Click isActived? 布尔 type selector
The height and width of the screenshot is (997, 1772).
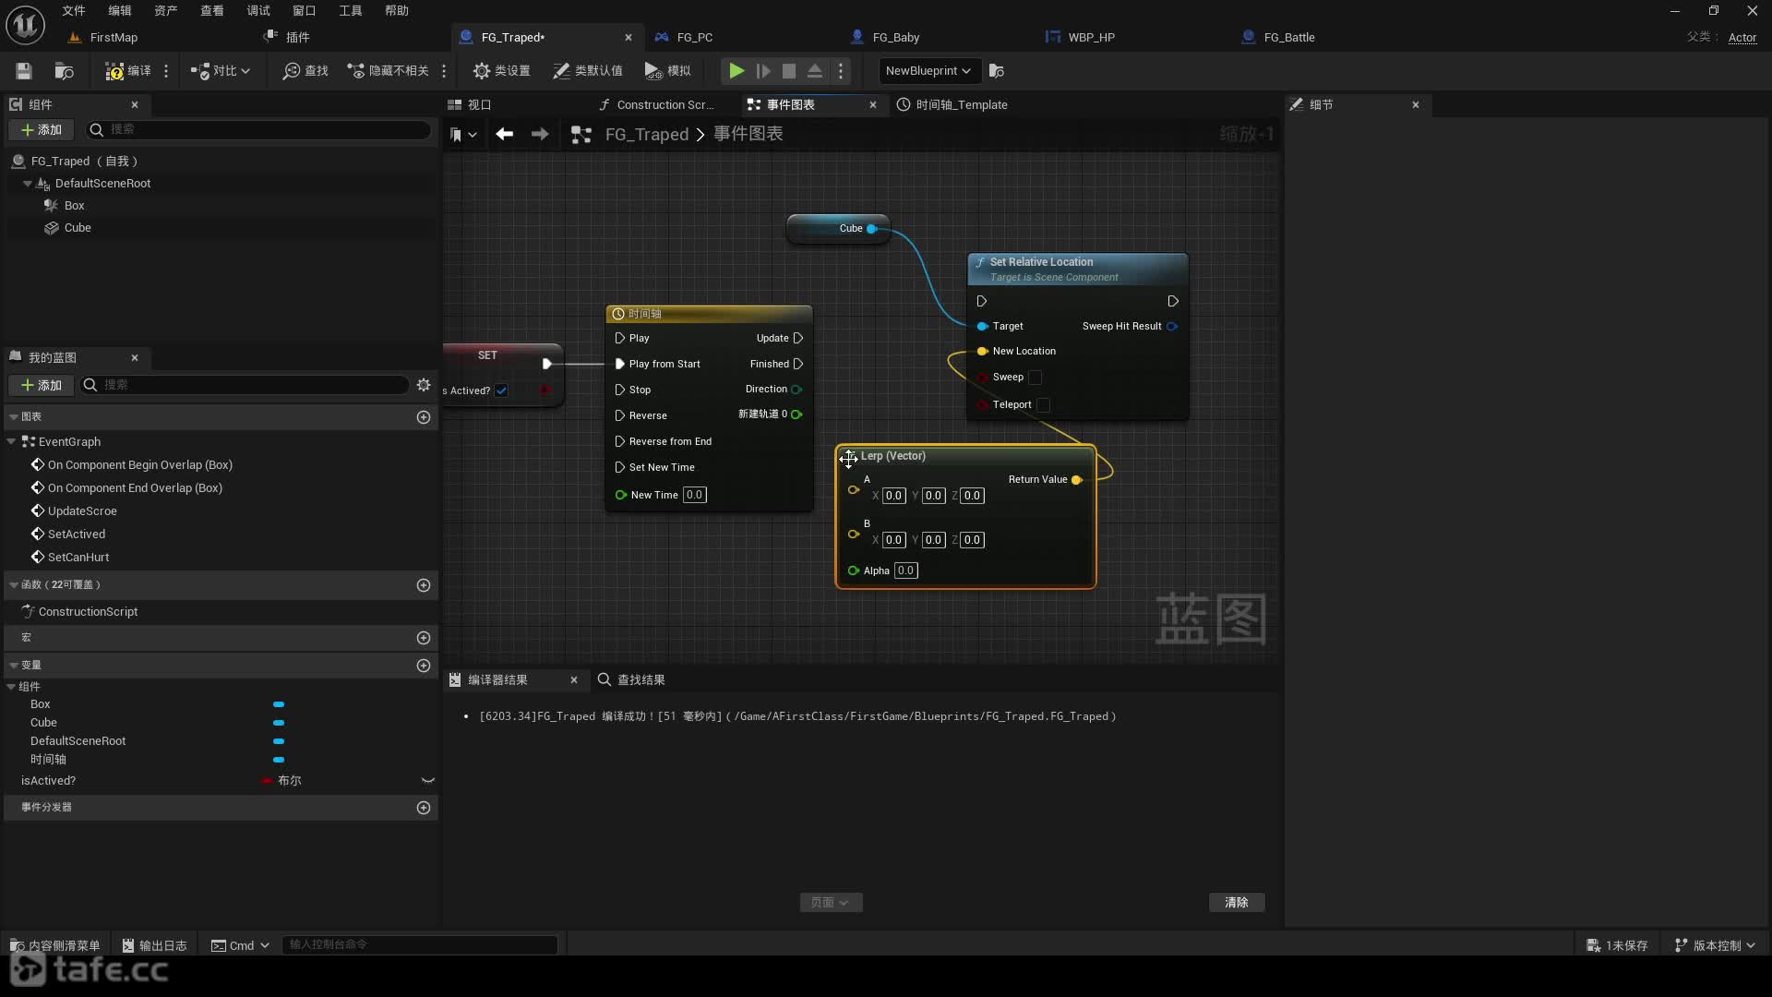click(282, 781)
